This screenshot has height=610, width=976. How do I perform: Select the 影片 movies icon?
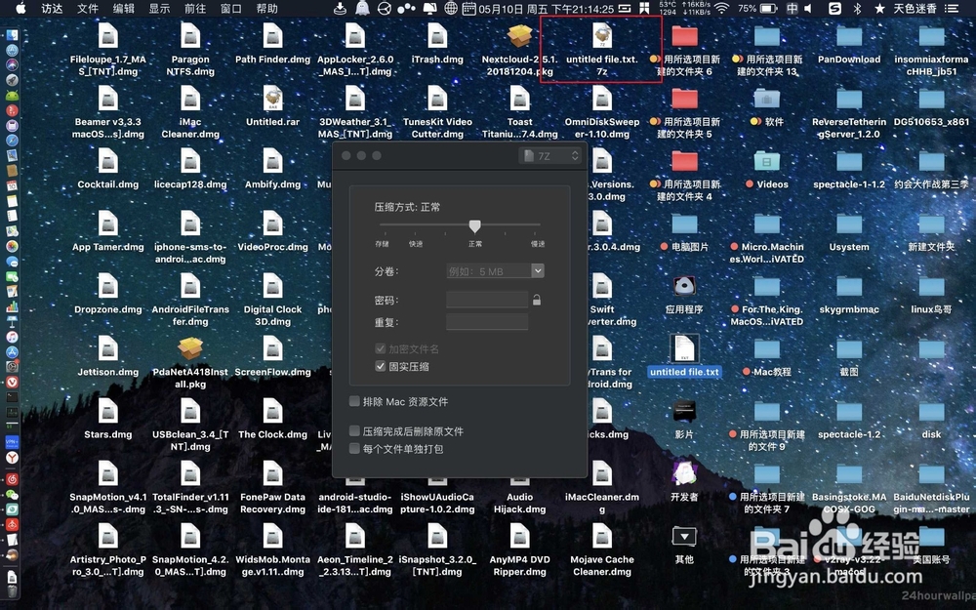tap(684, 419)
